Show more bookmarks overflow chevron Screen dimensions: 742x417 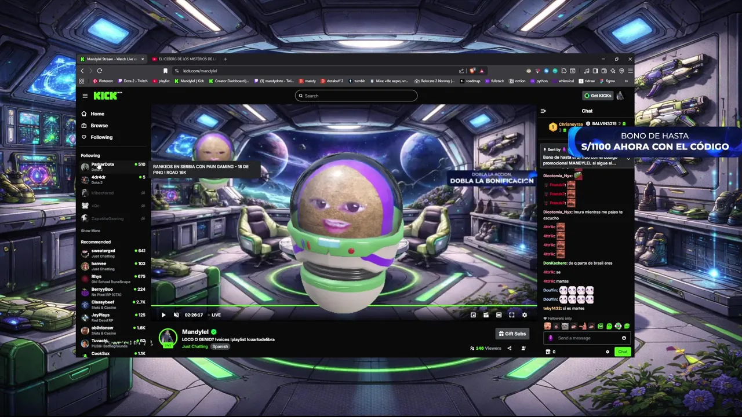point(626,81)
